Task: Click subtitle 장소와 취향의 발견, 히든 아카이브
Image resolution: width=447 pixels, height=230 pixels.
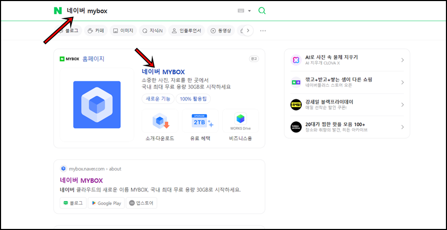Action: [336, 130]
